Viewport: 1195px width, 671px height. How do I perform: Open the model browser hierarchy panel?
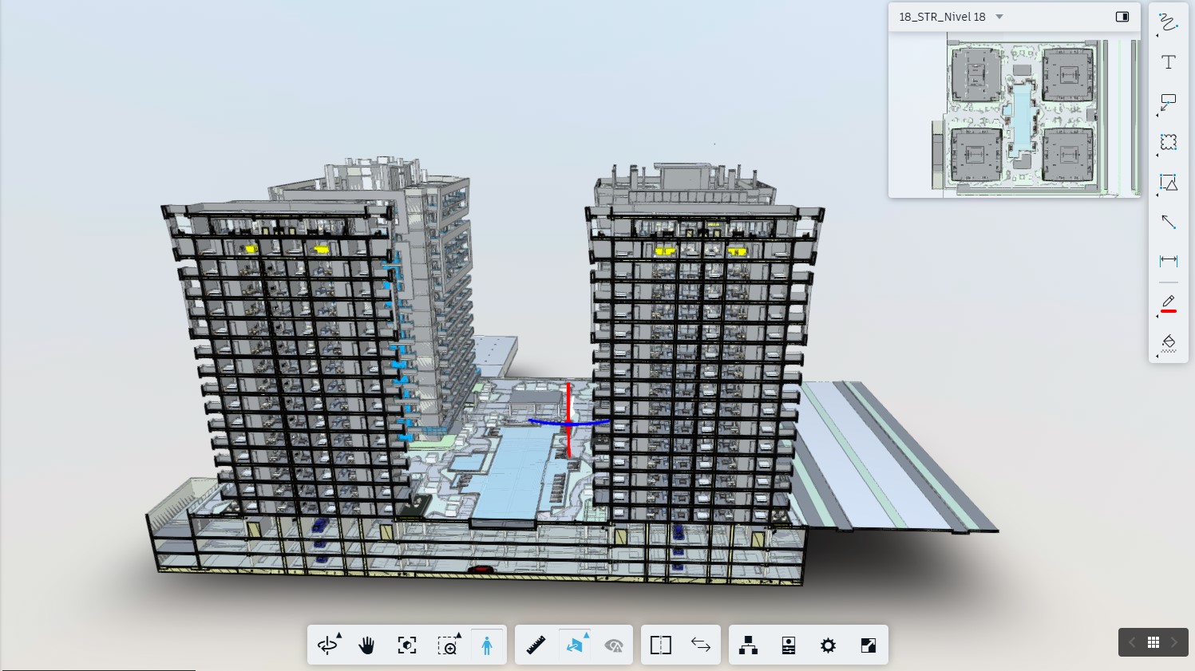[x=748, y=645]
